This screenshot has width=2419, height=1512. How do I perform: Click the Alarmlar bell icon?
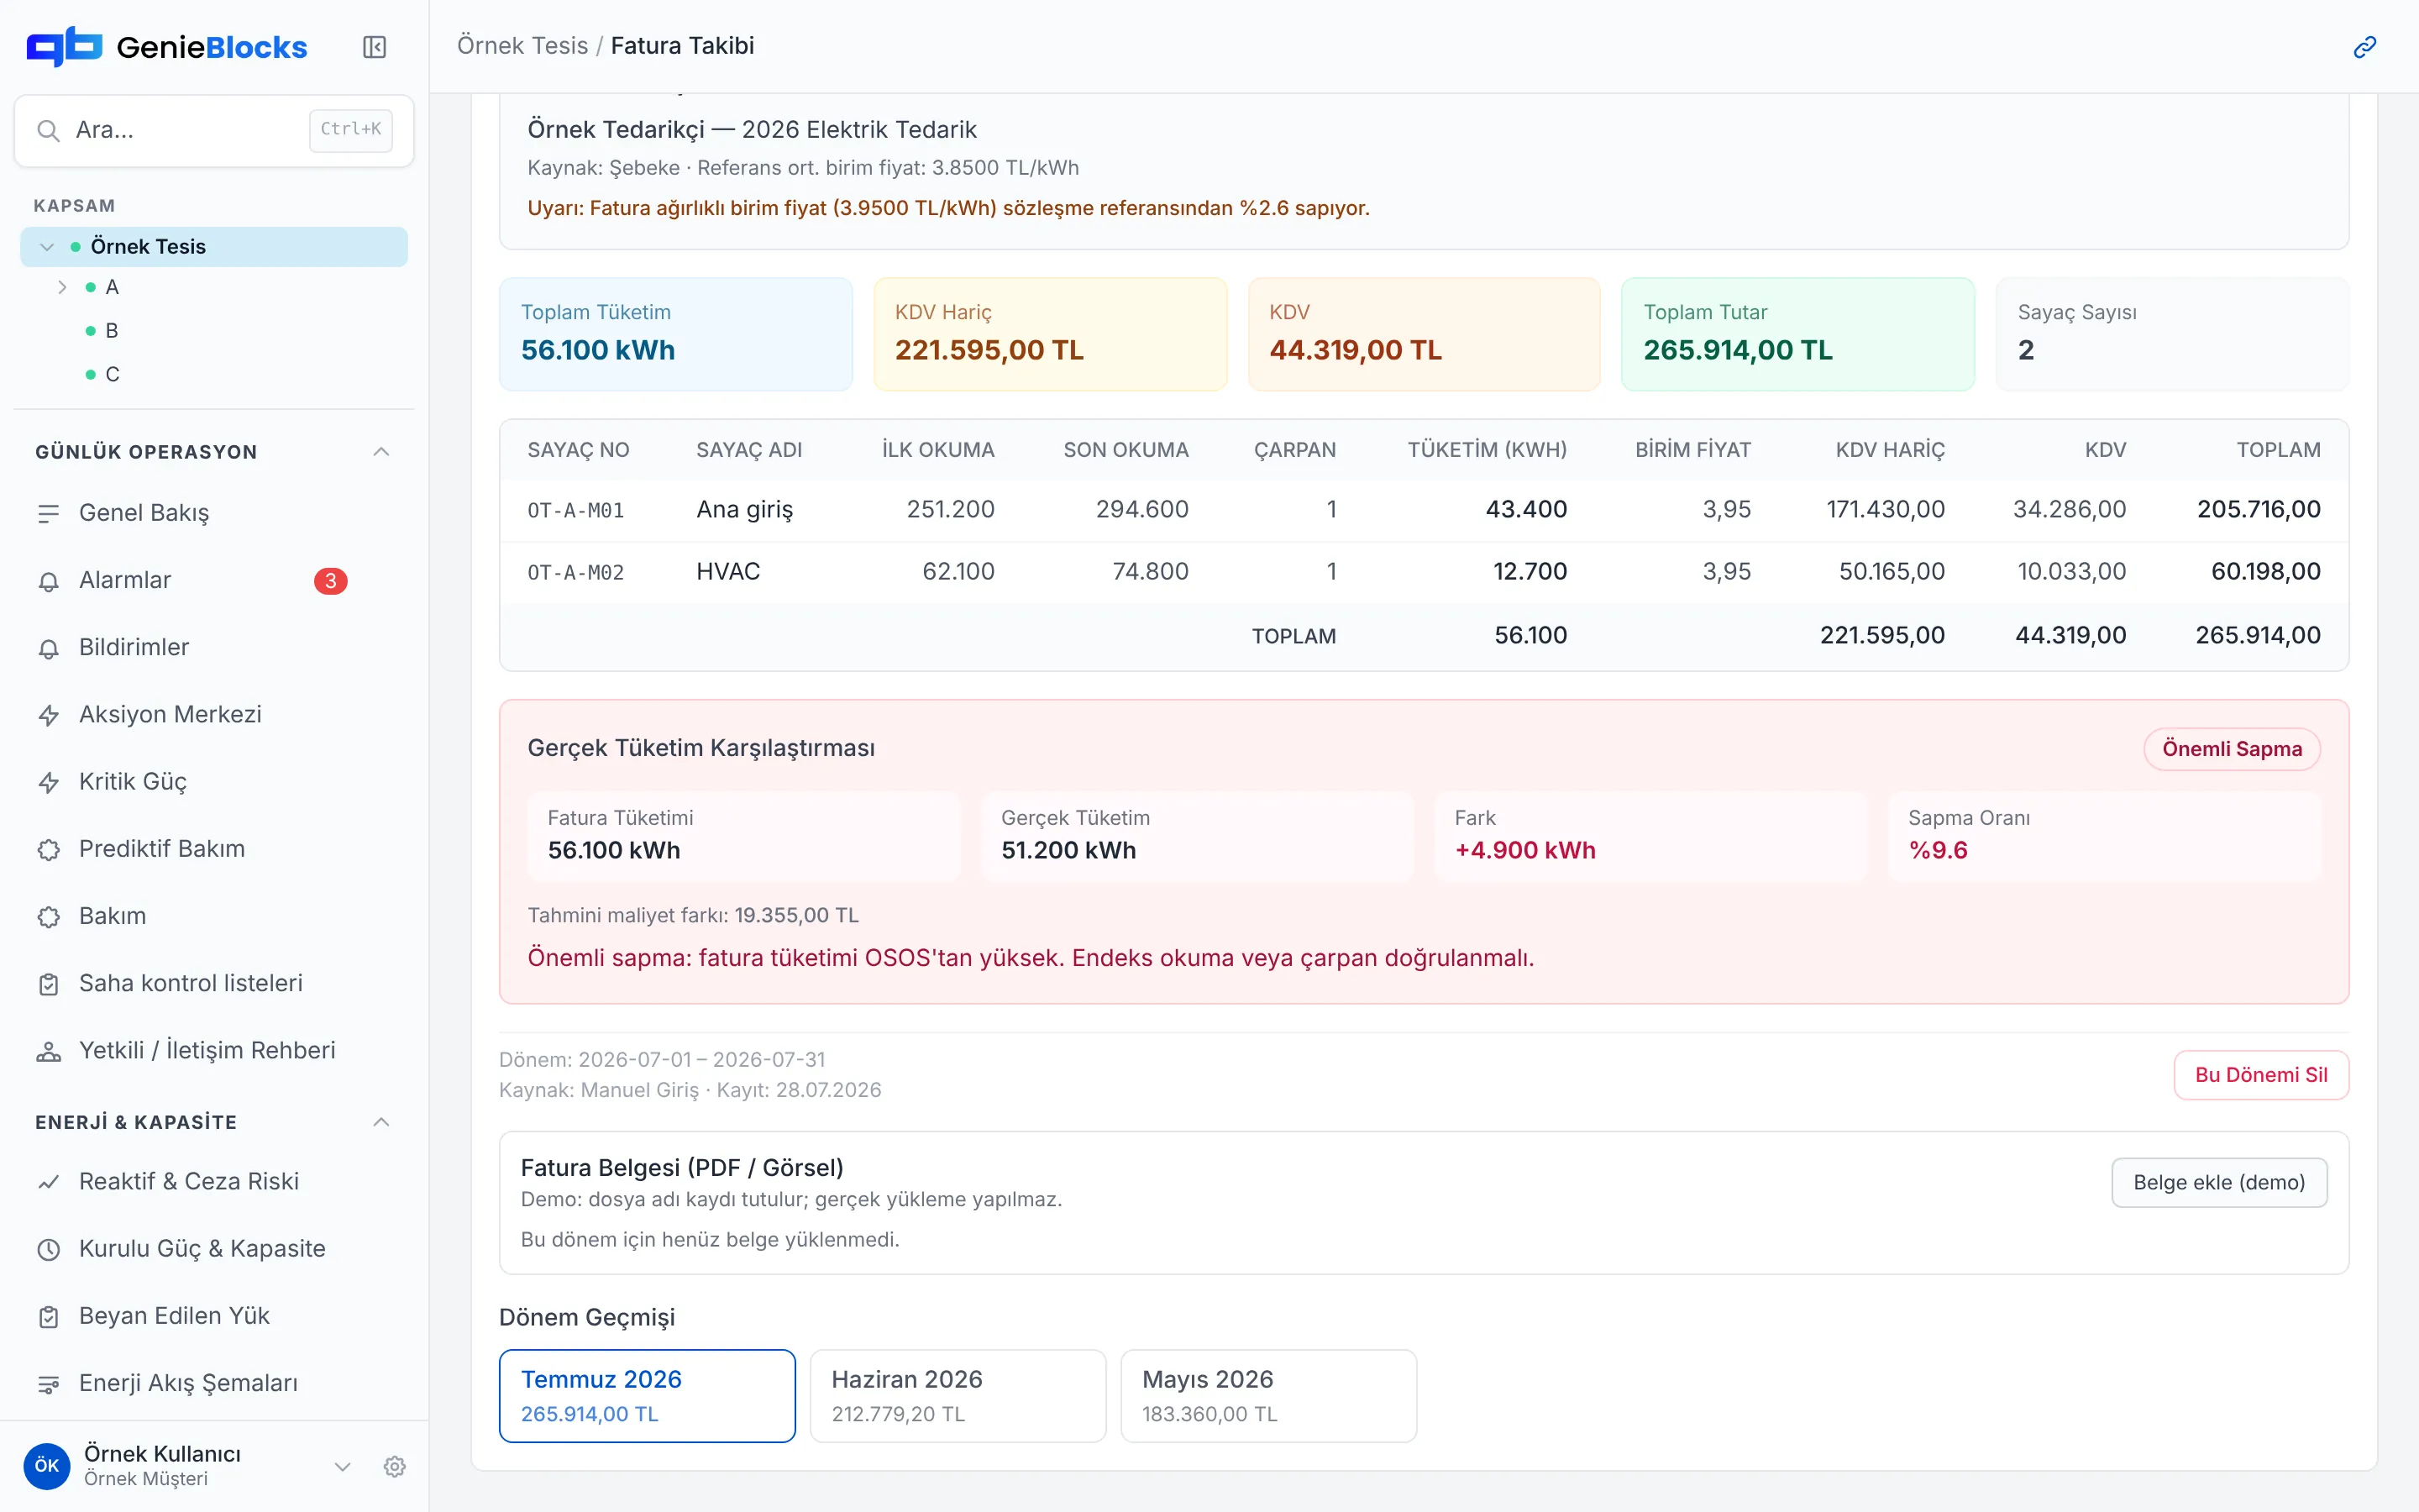point(48,581)
